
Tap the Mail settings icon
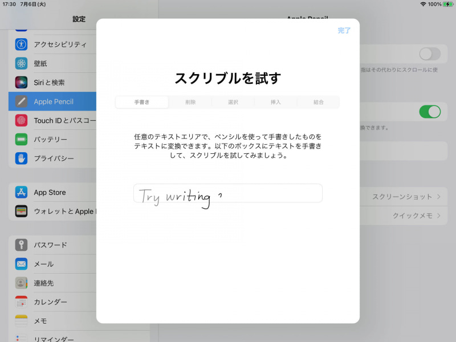(21, 264)
